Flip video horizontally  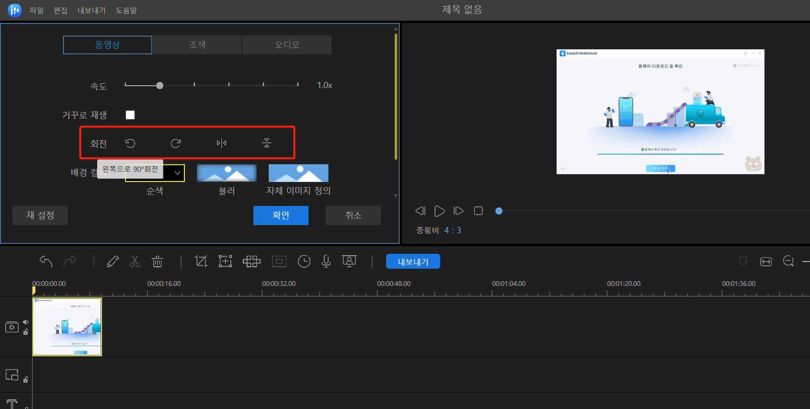pyautogui.click(x=221, y=143)
